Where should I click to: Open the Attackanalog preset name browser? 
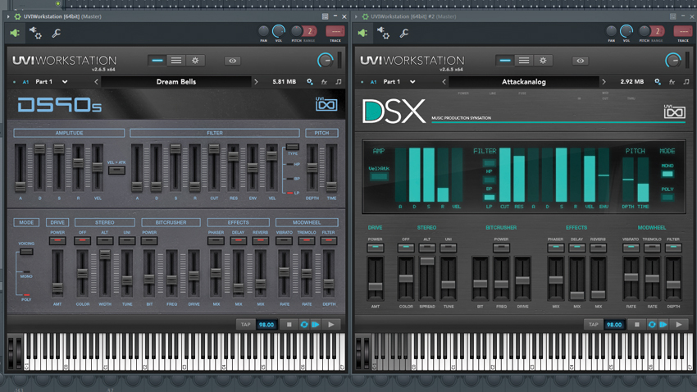[x=524, y=82]
